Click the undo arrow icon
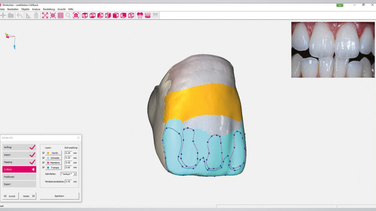The height and width of the screenshot is (211, 376). tap(19, 15)
